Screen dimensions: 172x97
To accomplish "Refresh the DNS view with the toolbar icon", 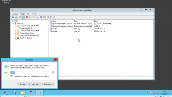I will click(x=33, y=17).
